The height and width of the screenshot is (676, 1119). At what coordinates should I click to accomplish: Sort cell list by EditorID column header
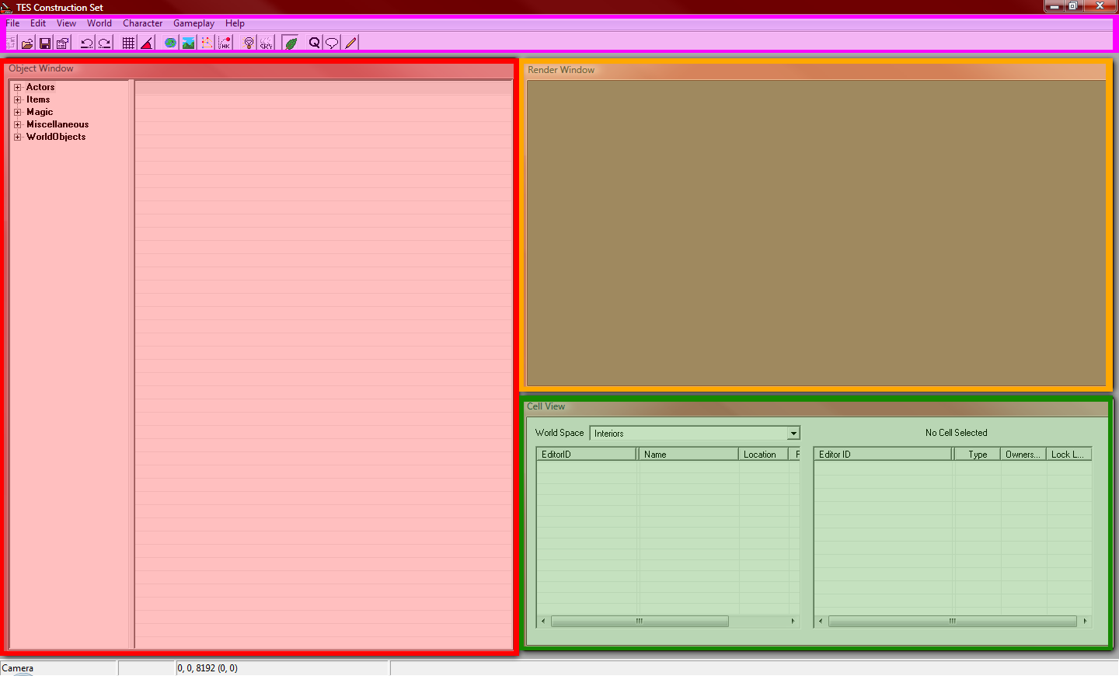tap(587, 455)
